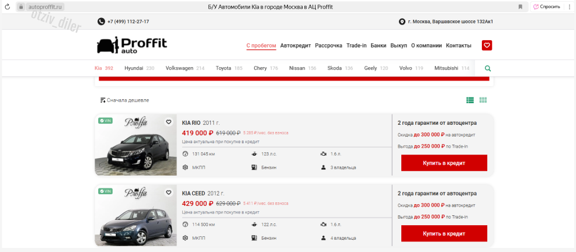
Task: Switch to list view layout icon
Action: pos(470,100)
